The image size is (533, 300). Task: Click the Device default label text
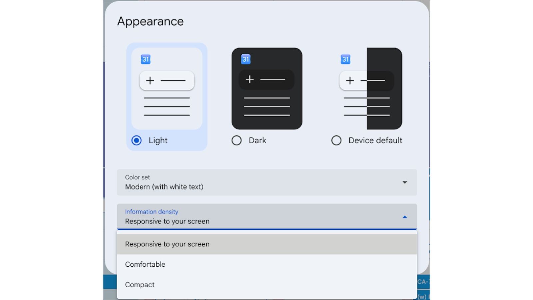pyautogui.click(x=375, y=141)
